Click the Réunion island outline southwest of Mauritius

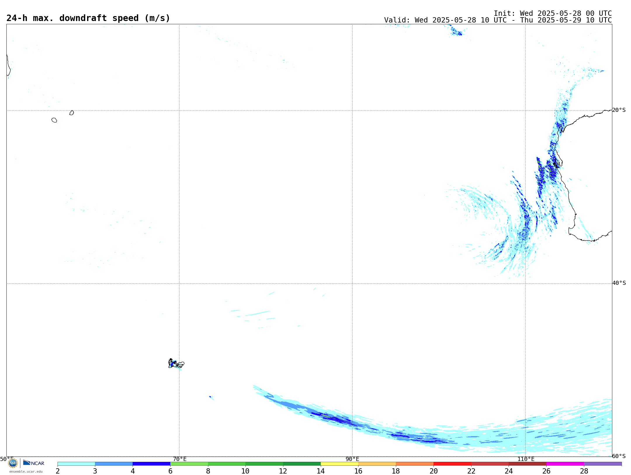click(54, 120)
